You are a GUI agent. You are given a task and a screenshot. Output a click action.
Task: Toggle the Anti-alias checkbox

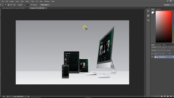coord(31,5)
